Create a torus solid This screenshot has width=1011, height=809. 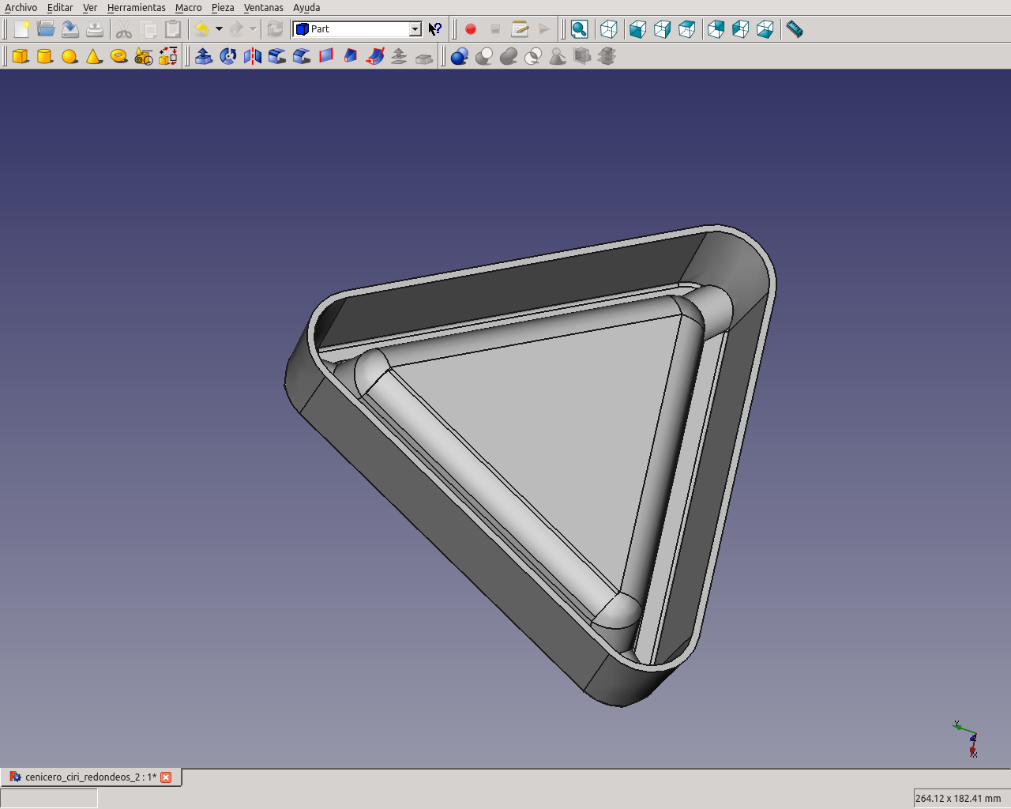pos(119,56)
